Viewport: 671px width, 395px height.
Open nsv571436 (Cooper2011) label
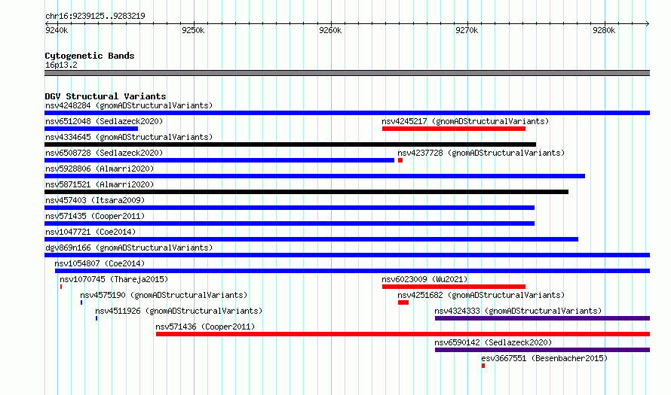pyautogui.click(x=205, y=327)
